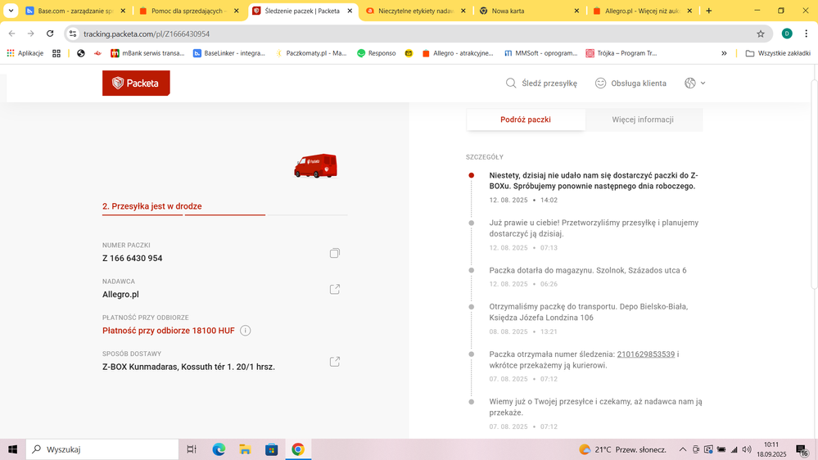Click the browser address bar
Screen dimensions: 818x460
pyautogui.click(x=409, y=34)
